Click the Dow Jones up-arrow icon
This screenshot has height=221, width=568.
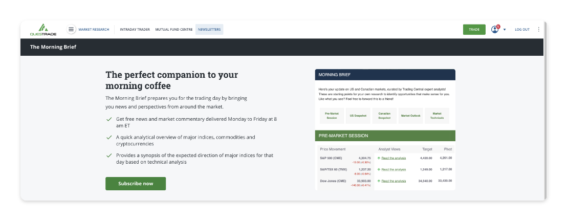379,181
